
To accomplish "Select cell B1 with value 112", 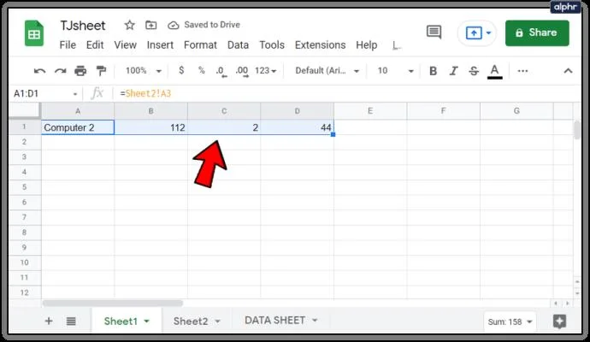I will tap(150, 127).
